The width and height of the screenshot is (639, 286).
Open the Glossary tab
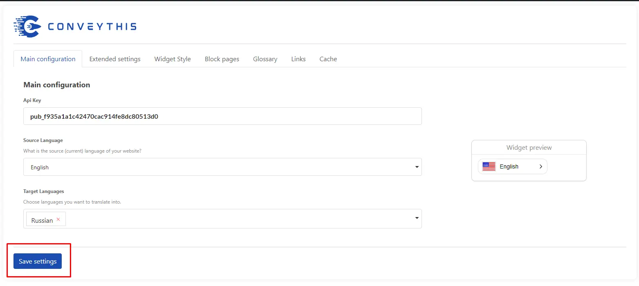(265, 59)
